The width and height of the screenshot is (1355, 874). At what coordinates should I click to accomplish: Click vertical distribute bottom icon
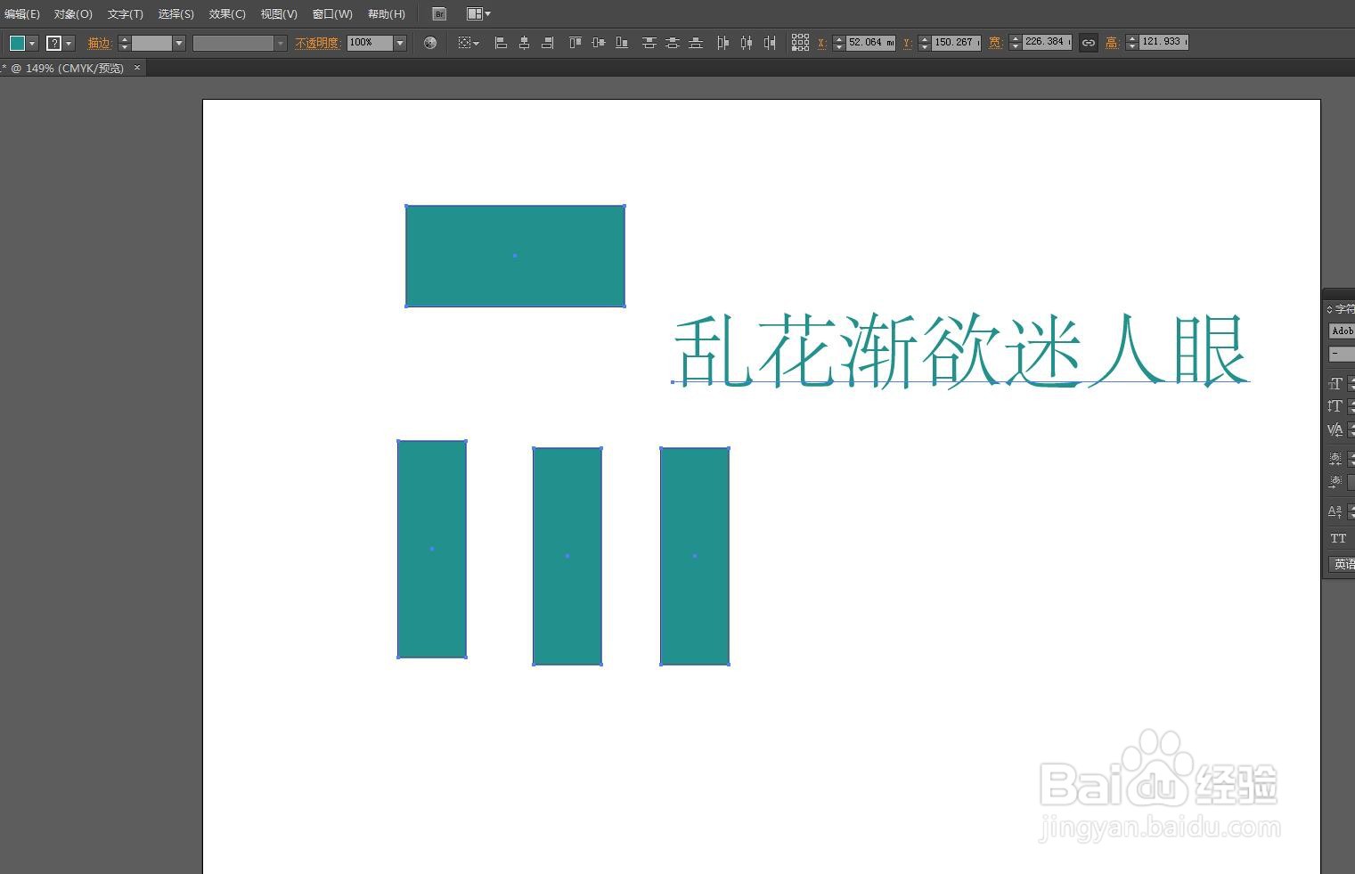[x=696, y=42]
